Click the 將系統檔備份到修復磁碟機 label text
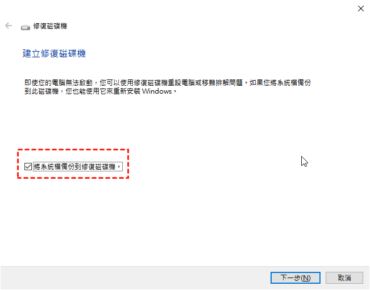The image size is (370, 290). [77, 167]
